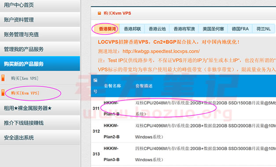Click the orange icon beside 购买[Xen VPS]
This screenshot has height=167, width=276.
pos(3,78)
